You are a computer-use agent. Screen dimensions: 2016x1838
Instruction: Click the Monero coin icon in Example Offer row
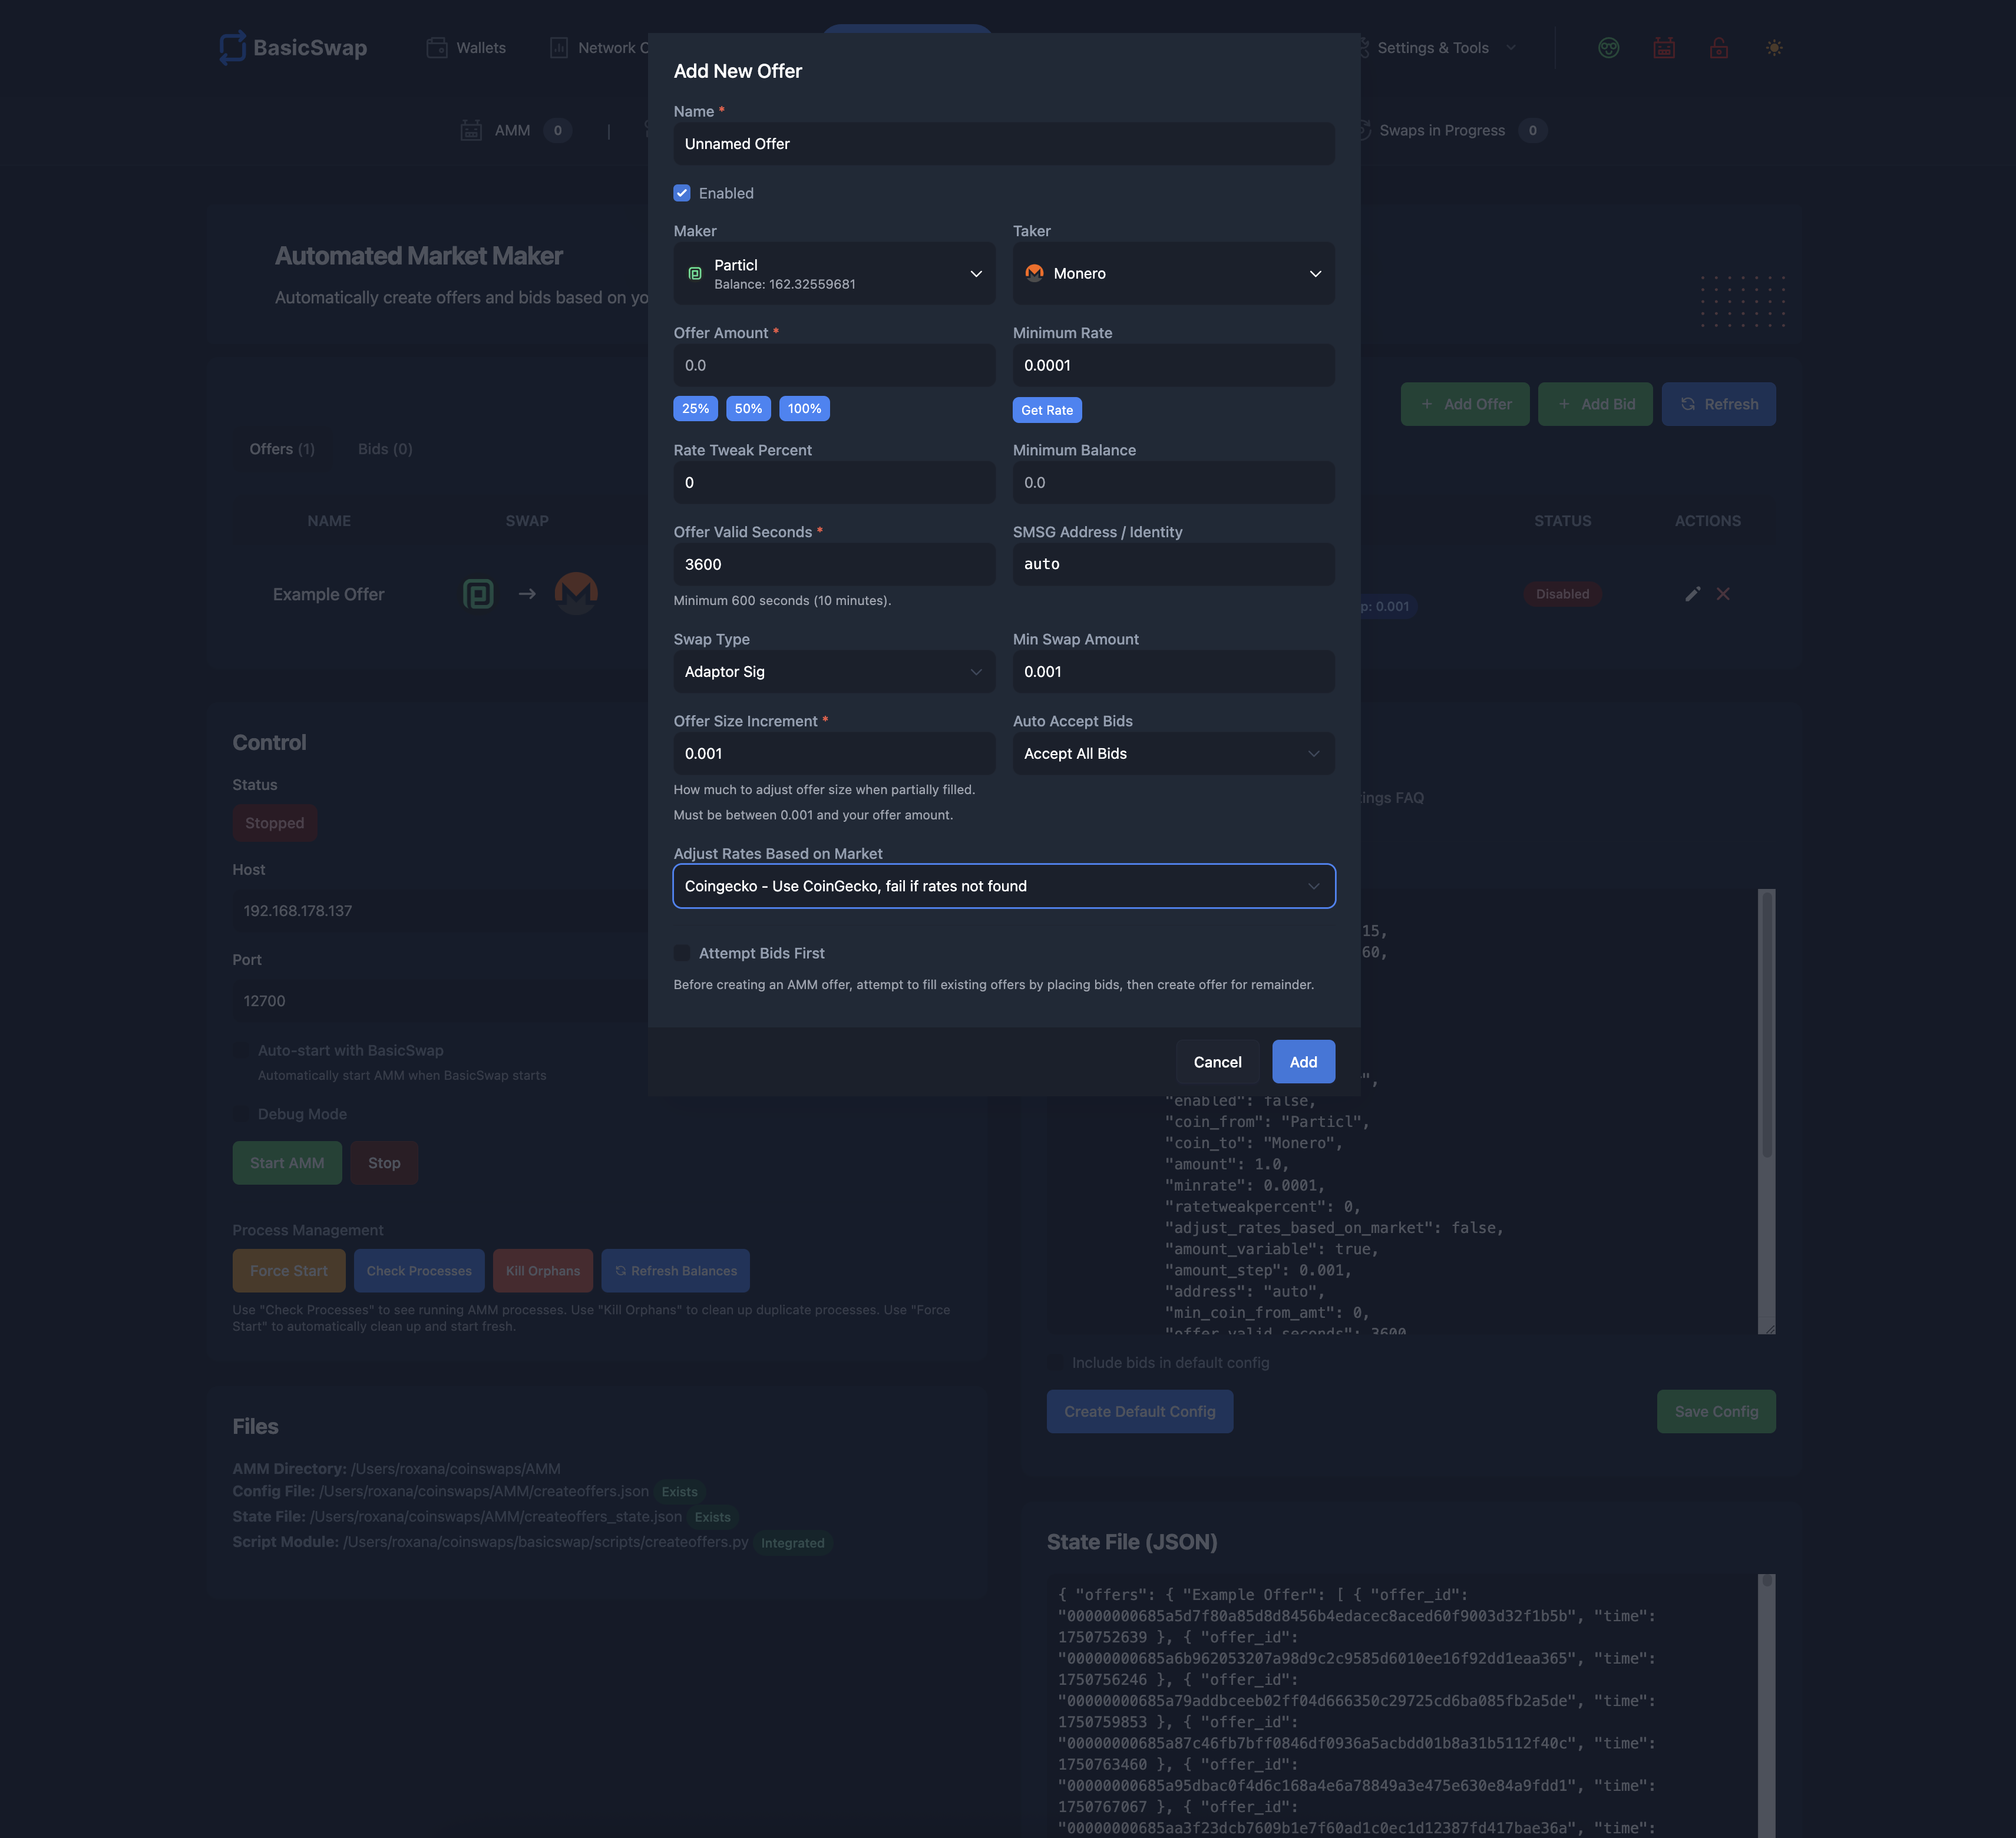576,593
